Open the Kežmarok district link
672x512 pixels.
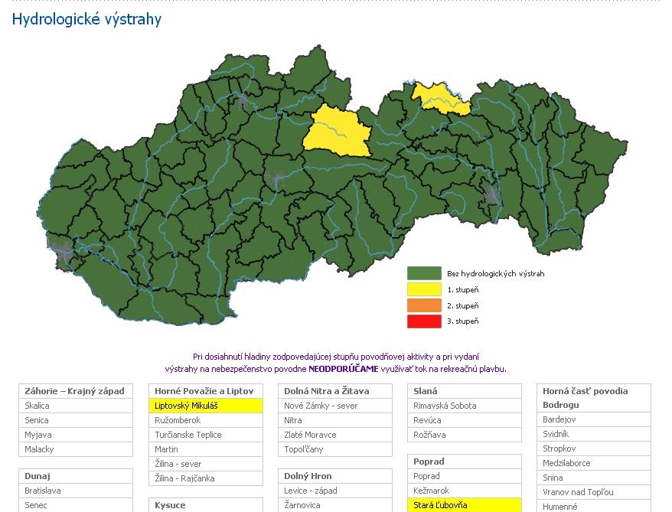[x=429, y=491]
